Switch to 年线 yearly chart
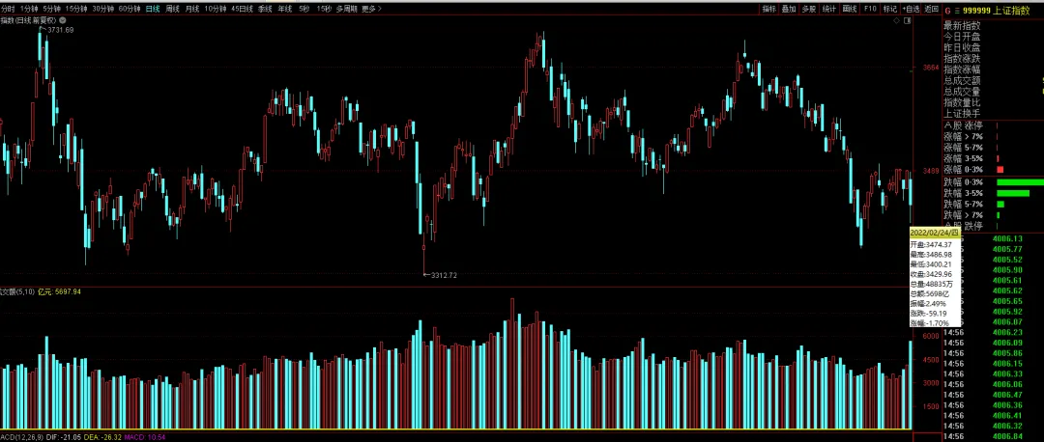This screenshot has width=1044, height=442. tap(285, 9)
